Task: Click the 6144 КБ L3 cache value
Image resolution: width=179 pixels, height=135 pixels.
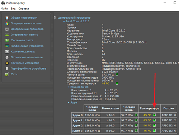Action: pos(110,99)
